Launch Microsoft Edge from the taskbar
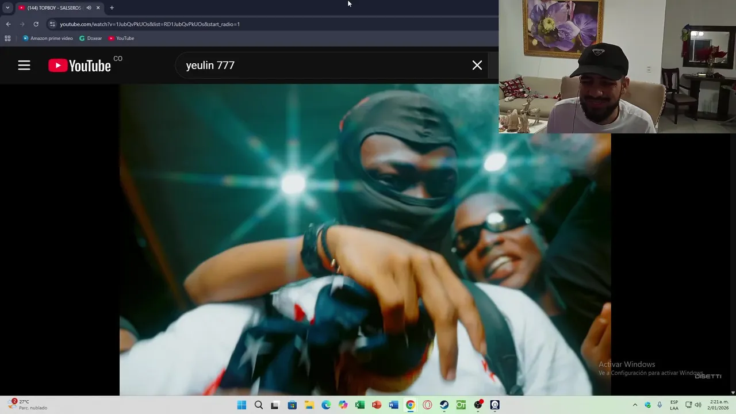 point(326,405)
